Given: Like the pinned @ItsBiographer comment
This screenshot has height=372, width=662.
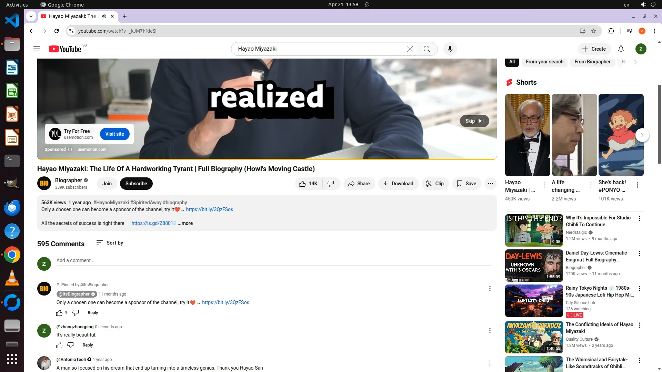Looking at the screenshot, I should coord(59,313).
